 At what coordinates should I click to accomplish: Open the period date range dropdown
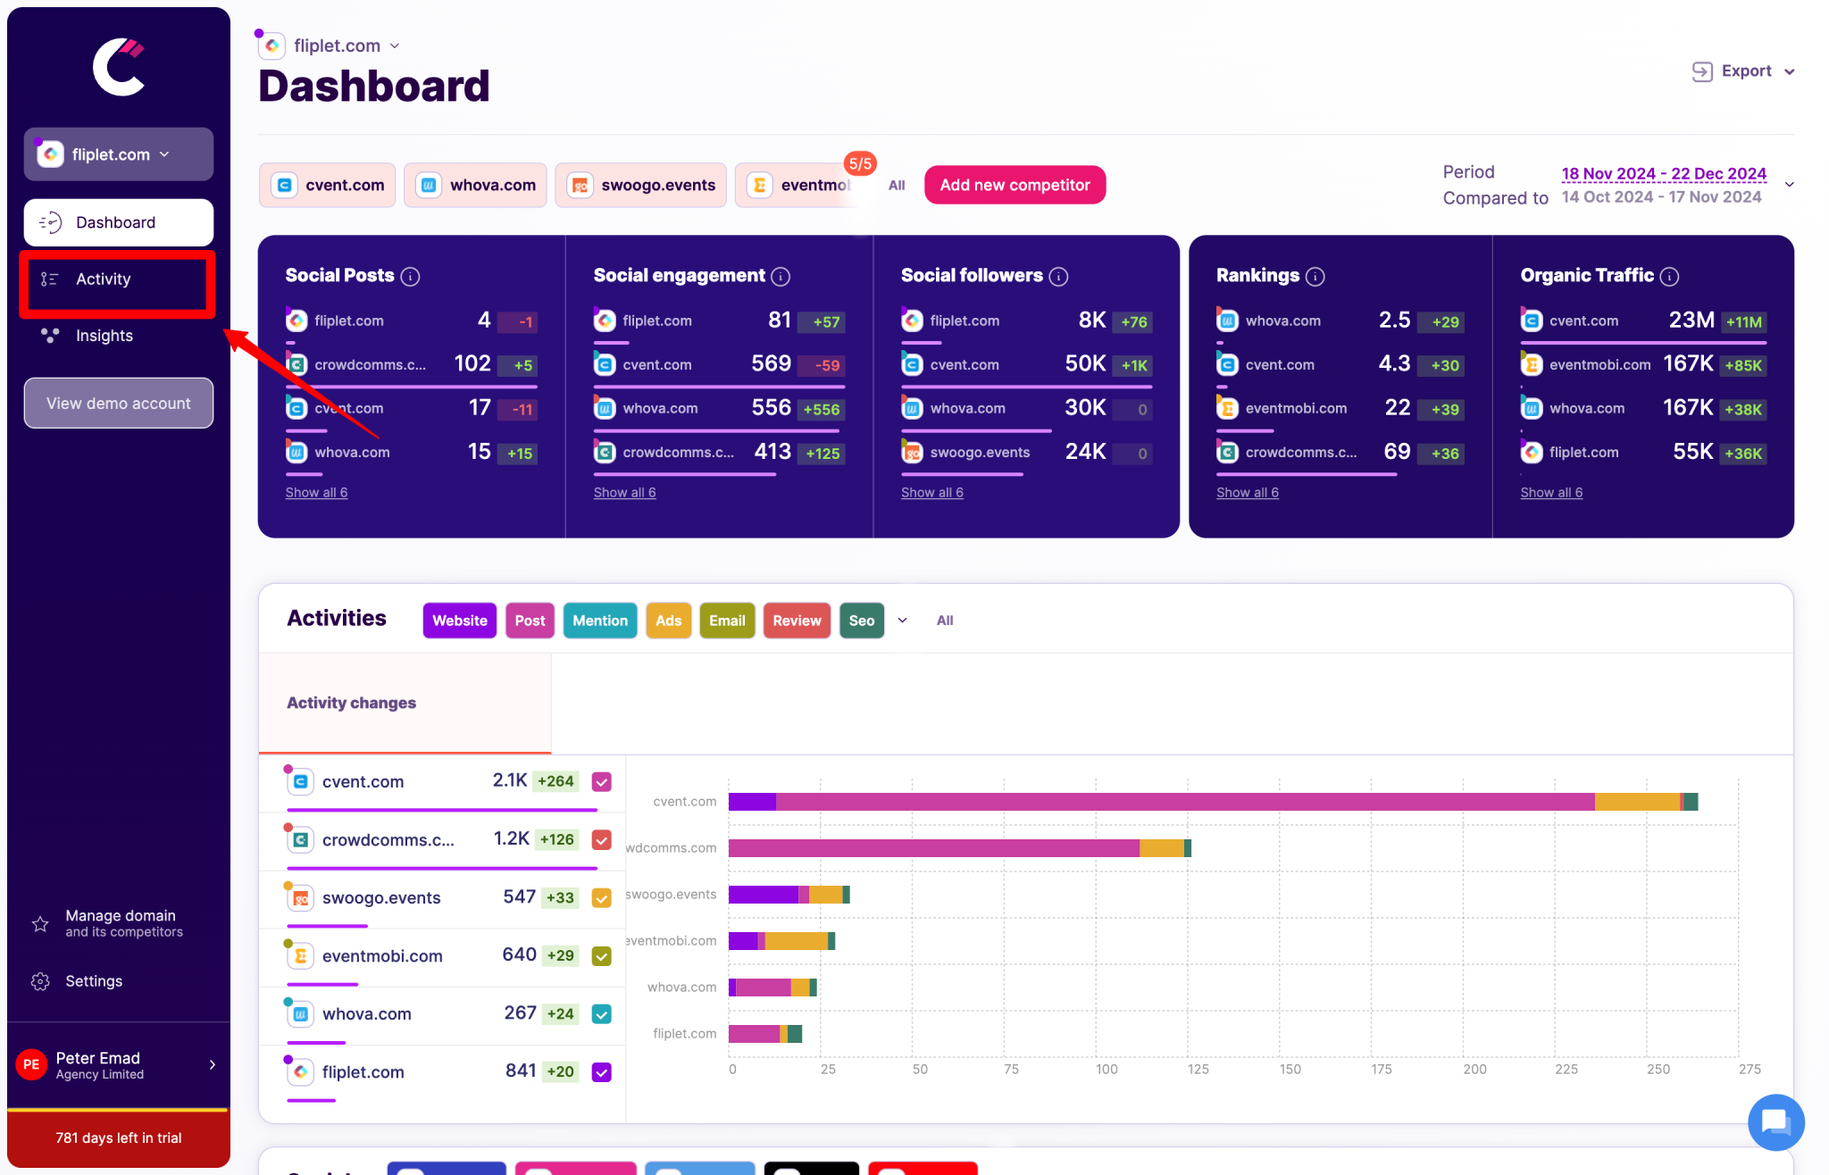(1791, 184)
